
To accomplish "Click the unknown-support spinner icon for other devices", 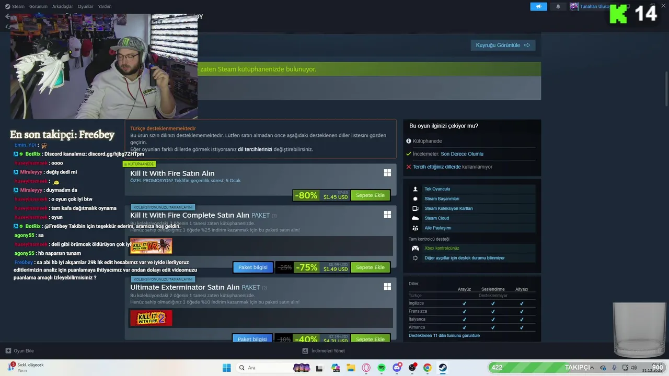I will [x=416, y=258].
